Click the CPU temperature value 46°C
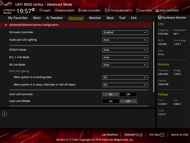The image size is (190, 143). coord(176,34)
